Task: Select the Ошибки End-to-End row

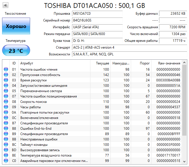Action: click(x=92, y=128)
